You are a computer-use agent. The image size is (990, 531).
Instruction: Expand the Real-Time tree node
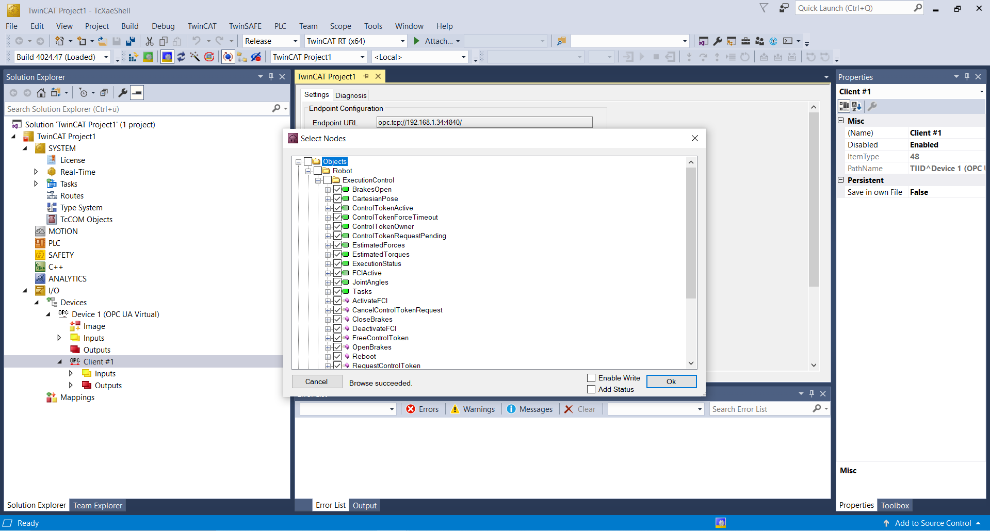coord(36,172)
